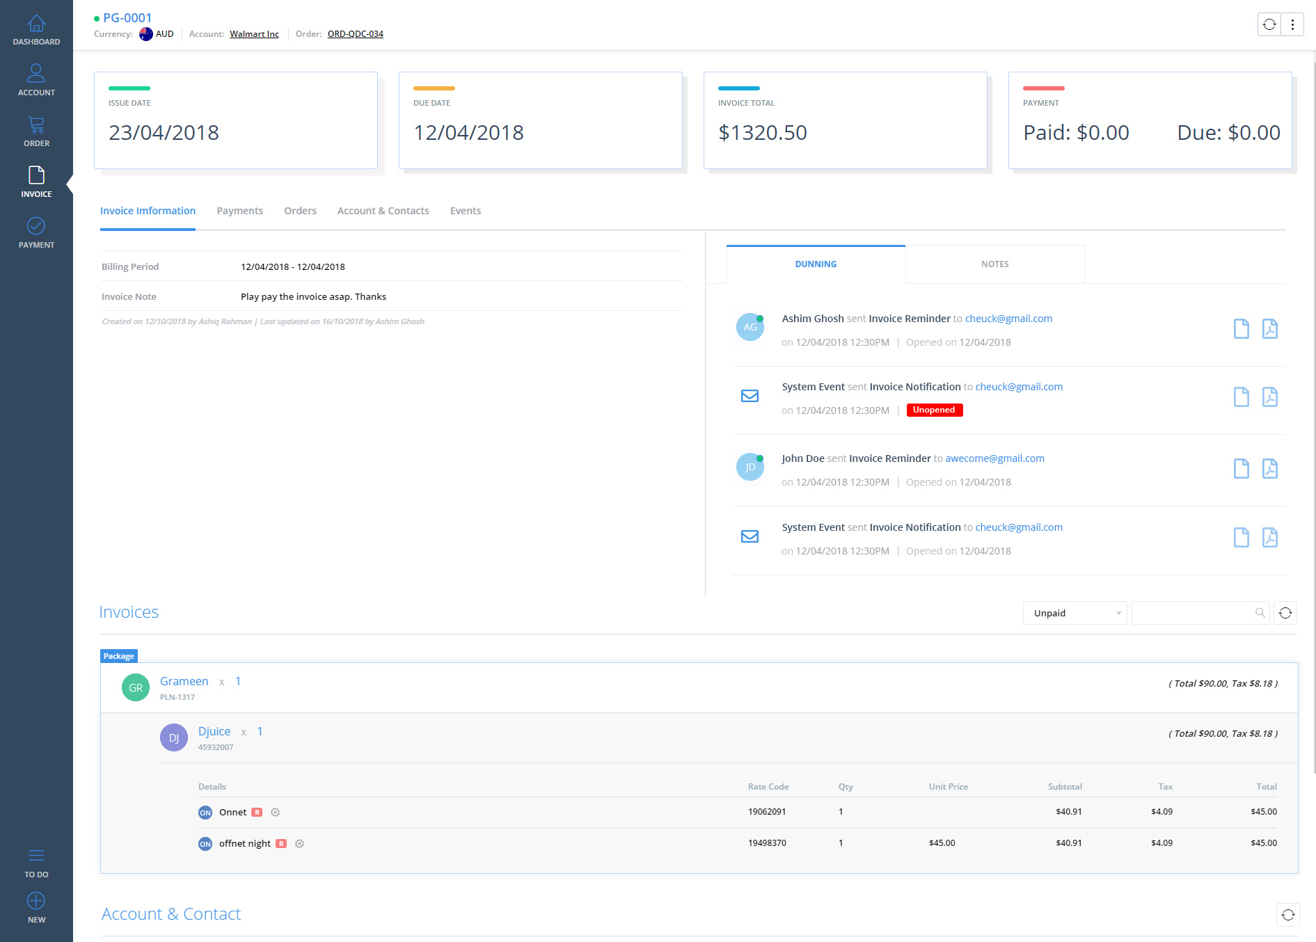Image resolution: width=1316 pixels, height=942 pixels.
Task: Collapse the Grameen package row
Action: tap(184, 682)
